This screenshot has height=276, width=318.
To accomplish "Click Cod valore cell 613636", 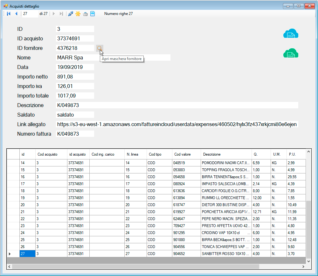I will [x=186, y=191].
